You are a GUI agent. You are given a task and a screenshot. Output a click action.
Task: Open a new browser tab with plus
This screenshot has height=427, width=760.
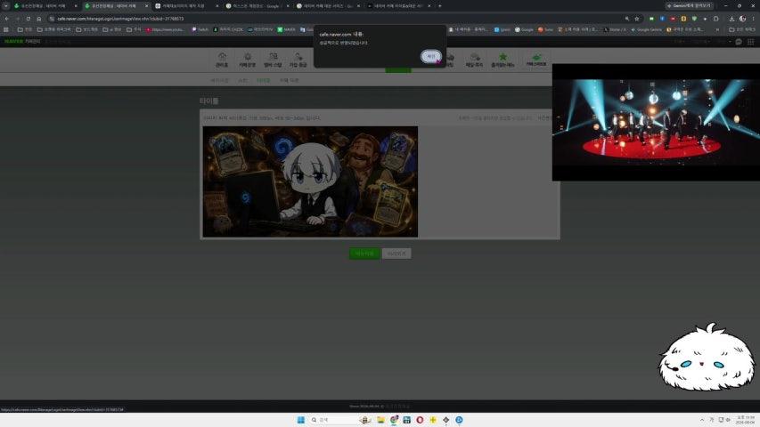tap(439, 6)
